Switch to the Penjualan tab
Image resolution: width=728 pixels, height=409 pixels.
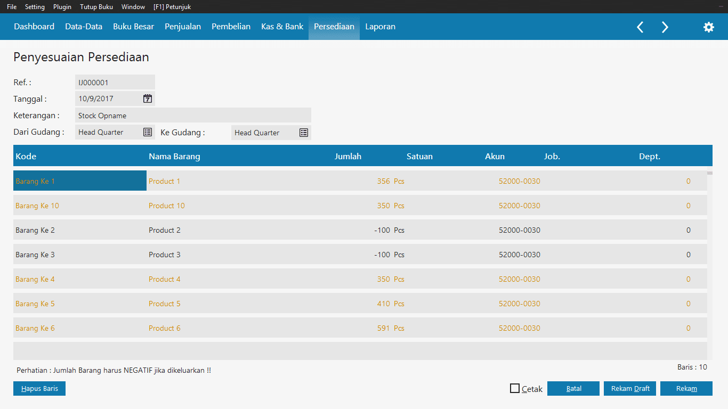coord(182,27)
